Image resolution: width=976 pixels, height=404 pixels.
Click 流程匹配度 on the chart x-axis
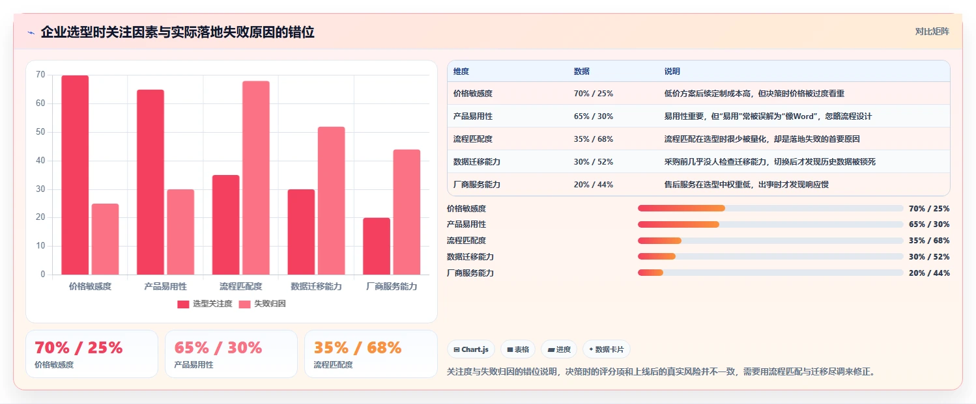[x=241, y=286]
